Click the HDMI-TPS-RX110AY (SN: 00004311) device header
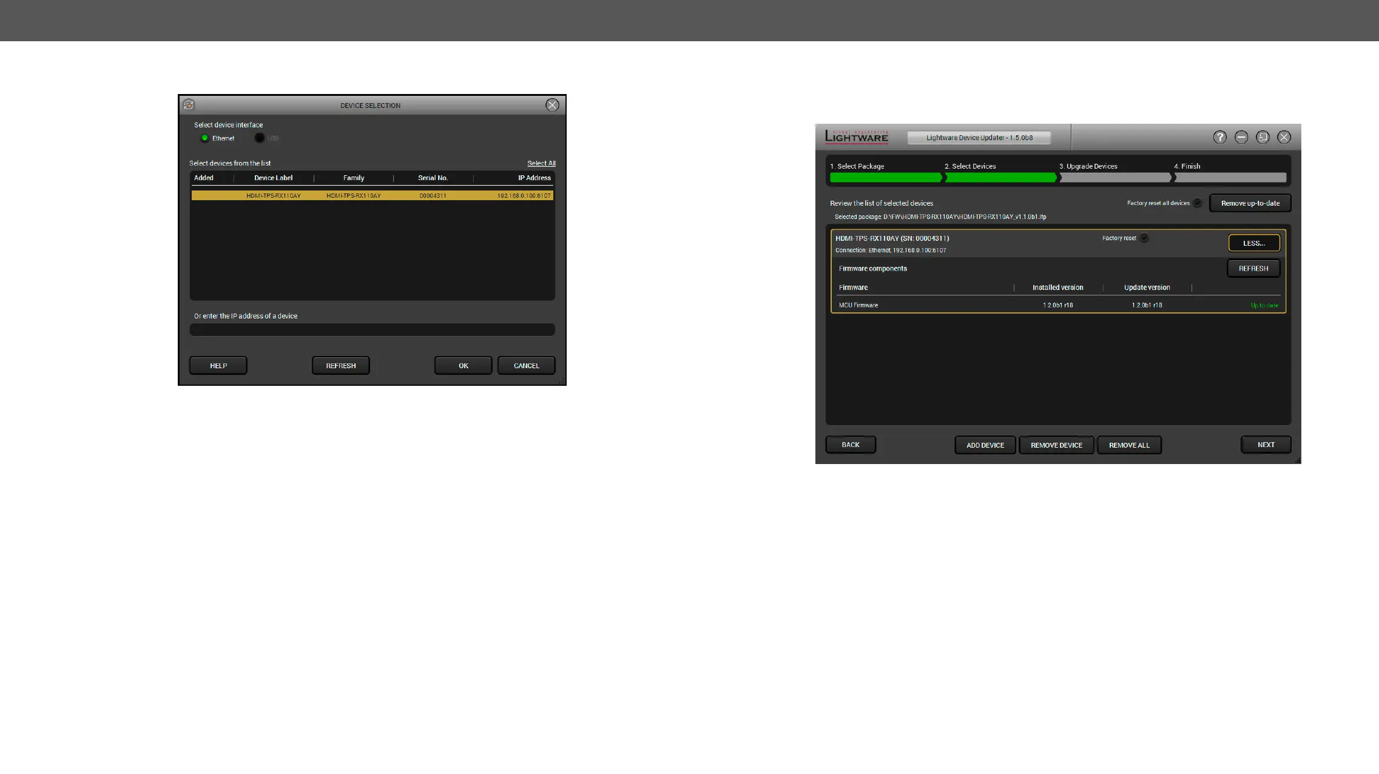Screen dimensions: 1379x774 [x=892, y=238]
